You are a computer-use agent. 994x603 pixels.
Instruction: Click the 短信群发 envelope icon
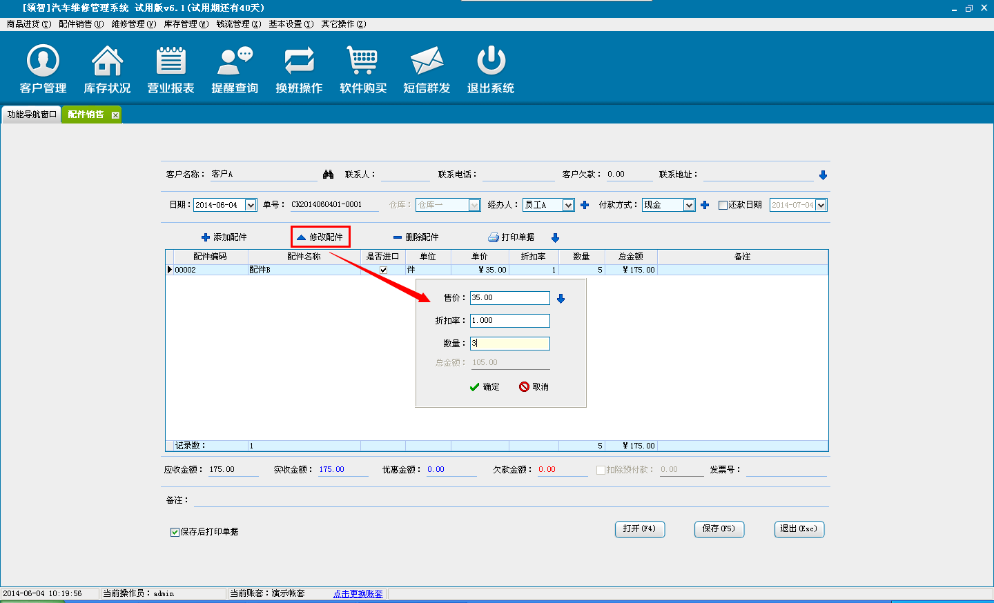coord(427,61)
